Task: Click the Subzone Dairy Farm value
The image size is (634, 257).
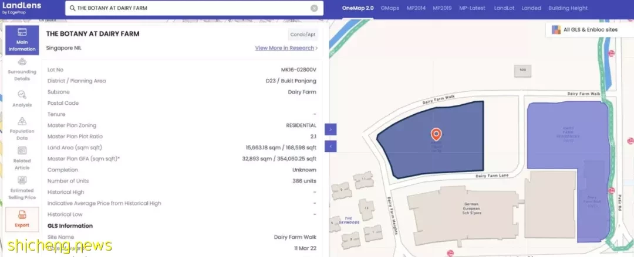Action: point(302,92)
